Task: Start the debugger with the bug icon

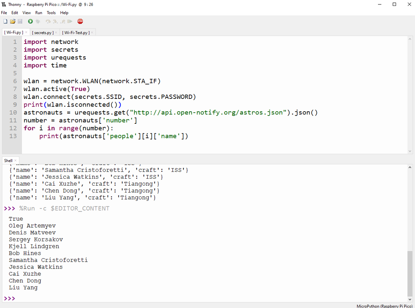Action: (x=37, y=21)
